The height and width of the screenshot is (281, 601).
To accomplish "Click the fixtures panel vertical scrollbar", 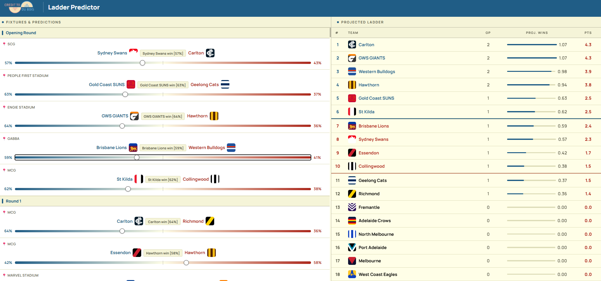I will pyautogui.click(x=330, y=33).
